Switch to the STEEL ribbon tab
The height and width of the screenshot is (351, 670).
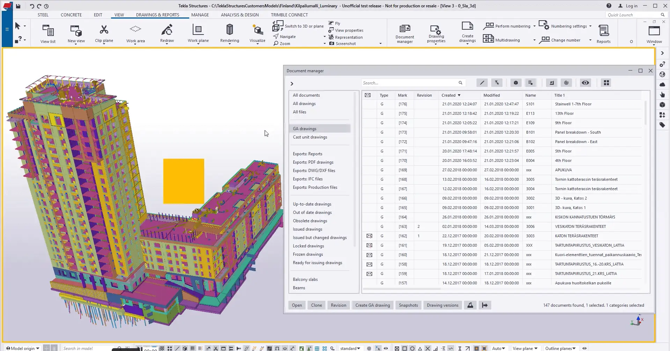(x=43, y=15)
